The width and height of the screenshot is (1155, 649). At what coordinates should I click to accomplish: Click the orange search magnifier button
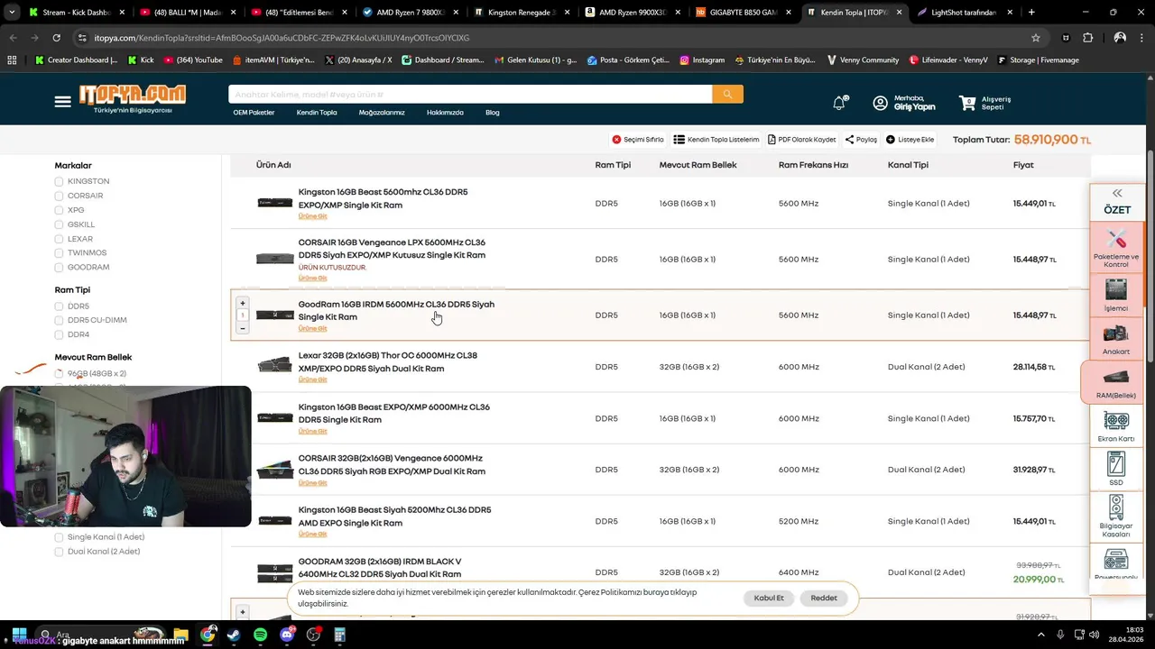pyautogui.click(x=727, y=95)
